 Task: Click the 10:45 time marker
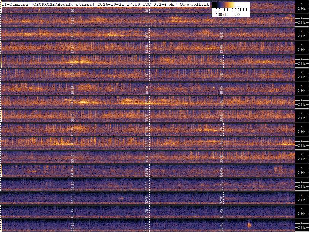point(221,90)
